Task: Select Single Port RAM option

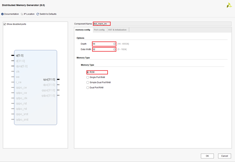Action: (88, 77)
